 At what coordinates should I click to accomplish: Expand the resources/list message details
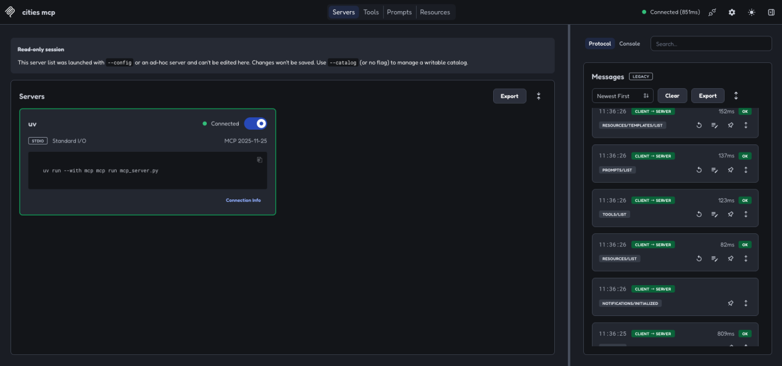746,259
